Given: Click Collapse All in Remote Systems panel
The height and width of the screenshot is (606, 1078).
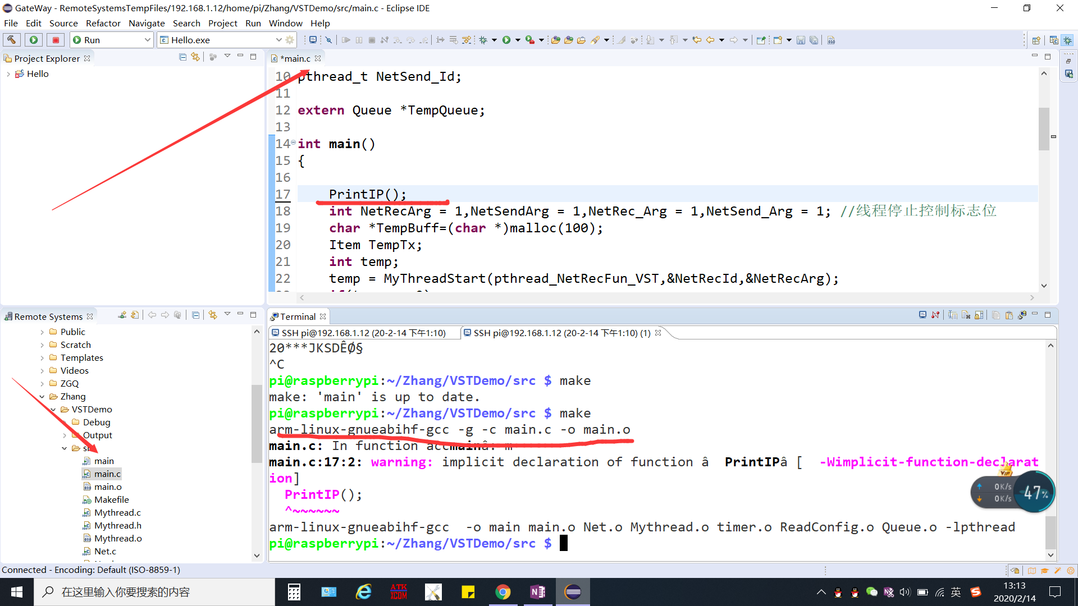Looking at the screenshot, I should point(195,315).
